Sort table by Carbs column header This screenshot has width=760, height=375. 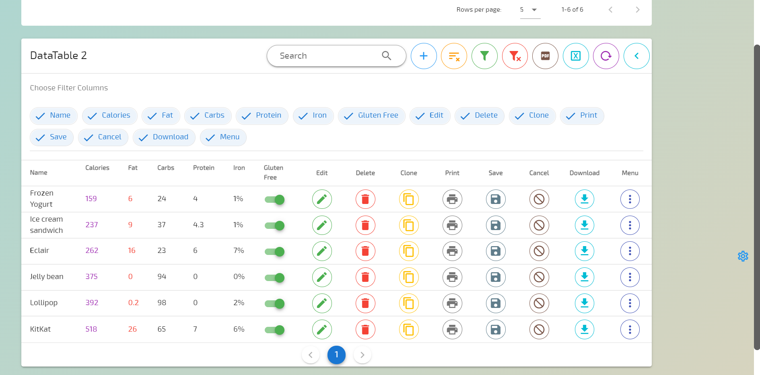166,168
